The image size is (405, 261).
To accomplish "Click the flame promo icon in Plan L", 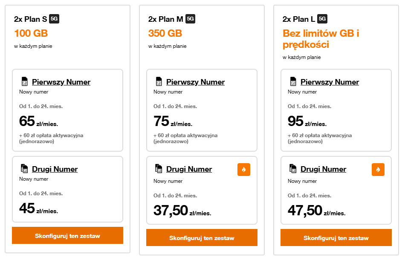I will (x=378, y=170).
